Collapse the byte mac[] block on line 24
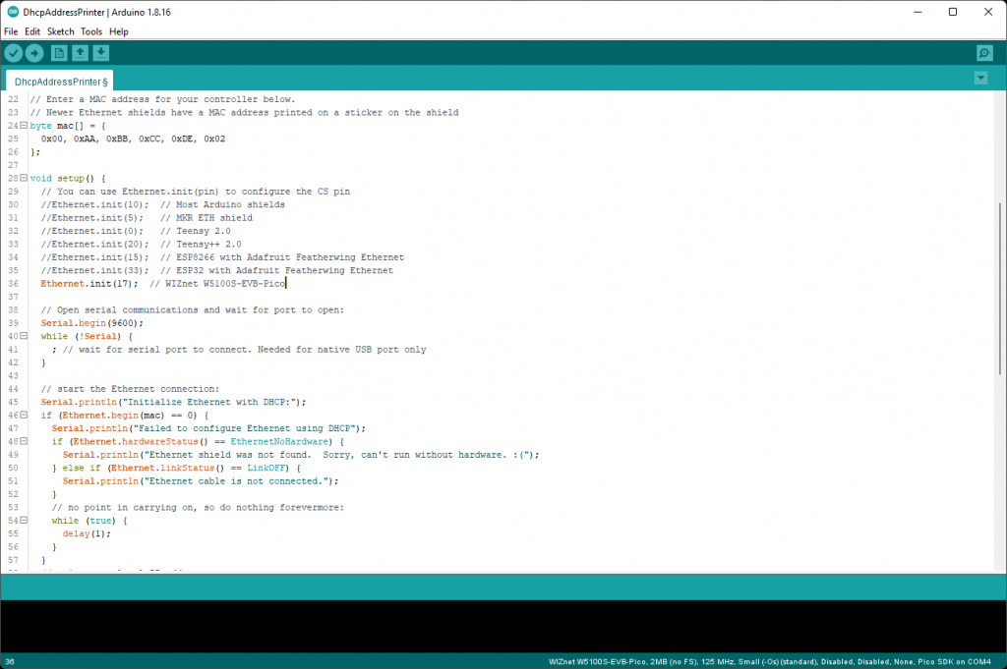Screen dimensions: 1007x669 (24, 125)
